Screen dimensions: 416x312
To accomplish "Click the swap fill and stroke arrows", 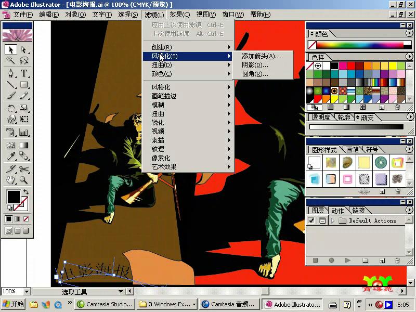I will pos(25,191).
